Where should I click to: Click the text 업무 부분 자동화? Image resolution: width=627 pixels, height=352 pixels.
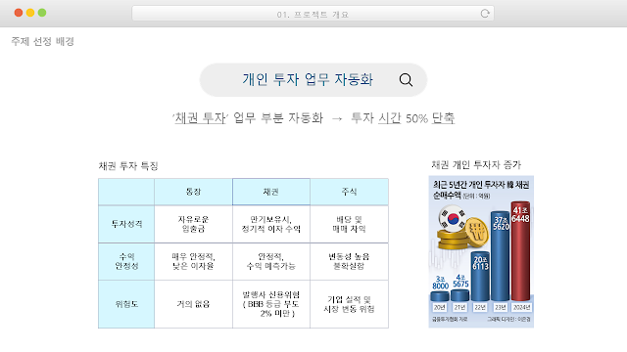pos(278,118)
